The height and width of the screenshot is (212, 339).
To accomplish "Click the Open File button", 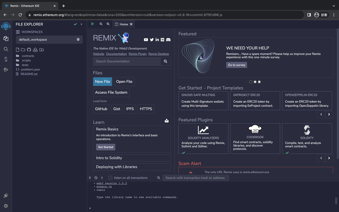I will point(124,81).
